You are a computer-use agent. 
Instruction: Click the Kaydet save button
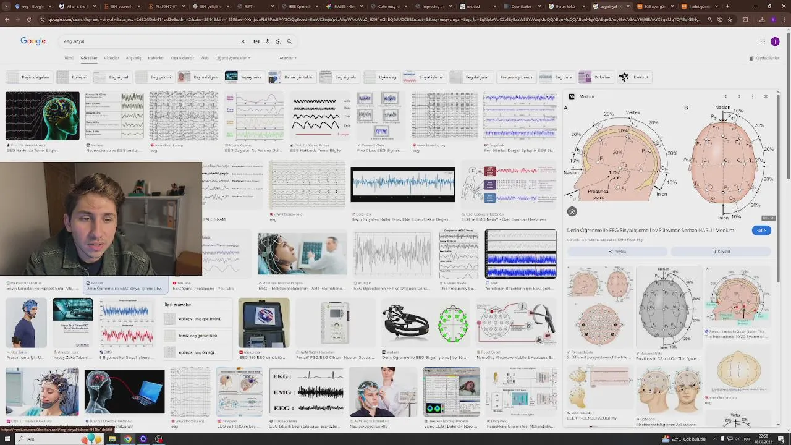pos(721,252)
